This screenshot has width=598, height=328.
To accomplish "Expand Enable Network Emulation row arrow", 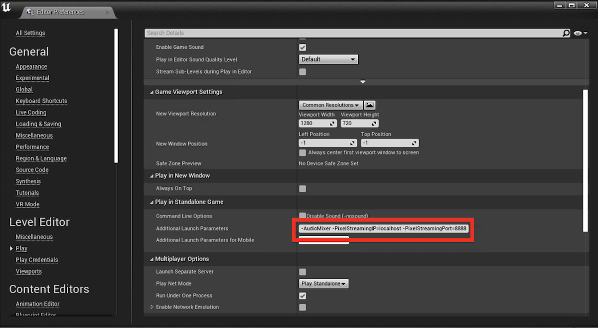I will (152, 307).
